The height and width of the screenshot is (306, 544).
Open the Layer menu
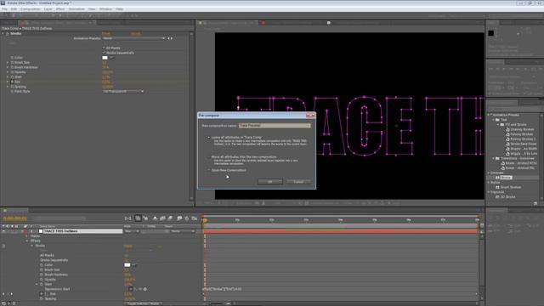click(x=48, y=9)
